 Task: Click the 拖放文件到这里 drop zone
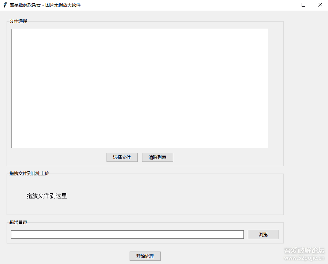coord(47,196)
